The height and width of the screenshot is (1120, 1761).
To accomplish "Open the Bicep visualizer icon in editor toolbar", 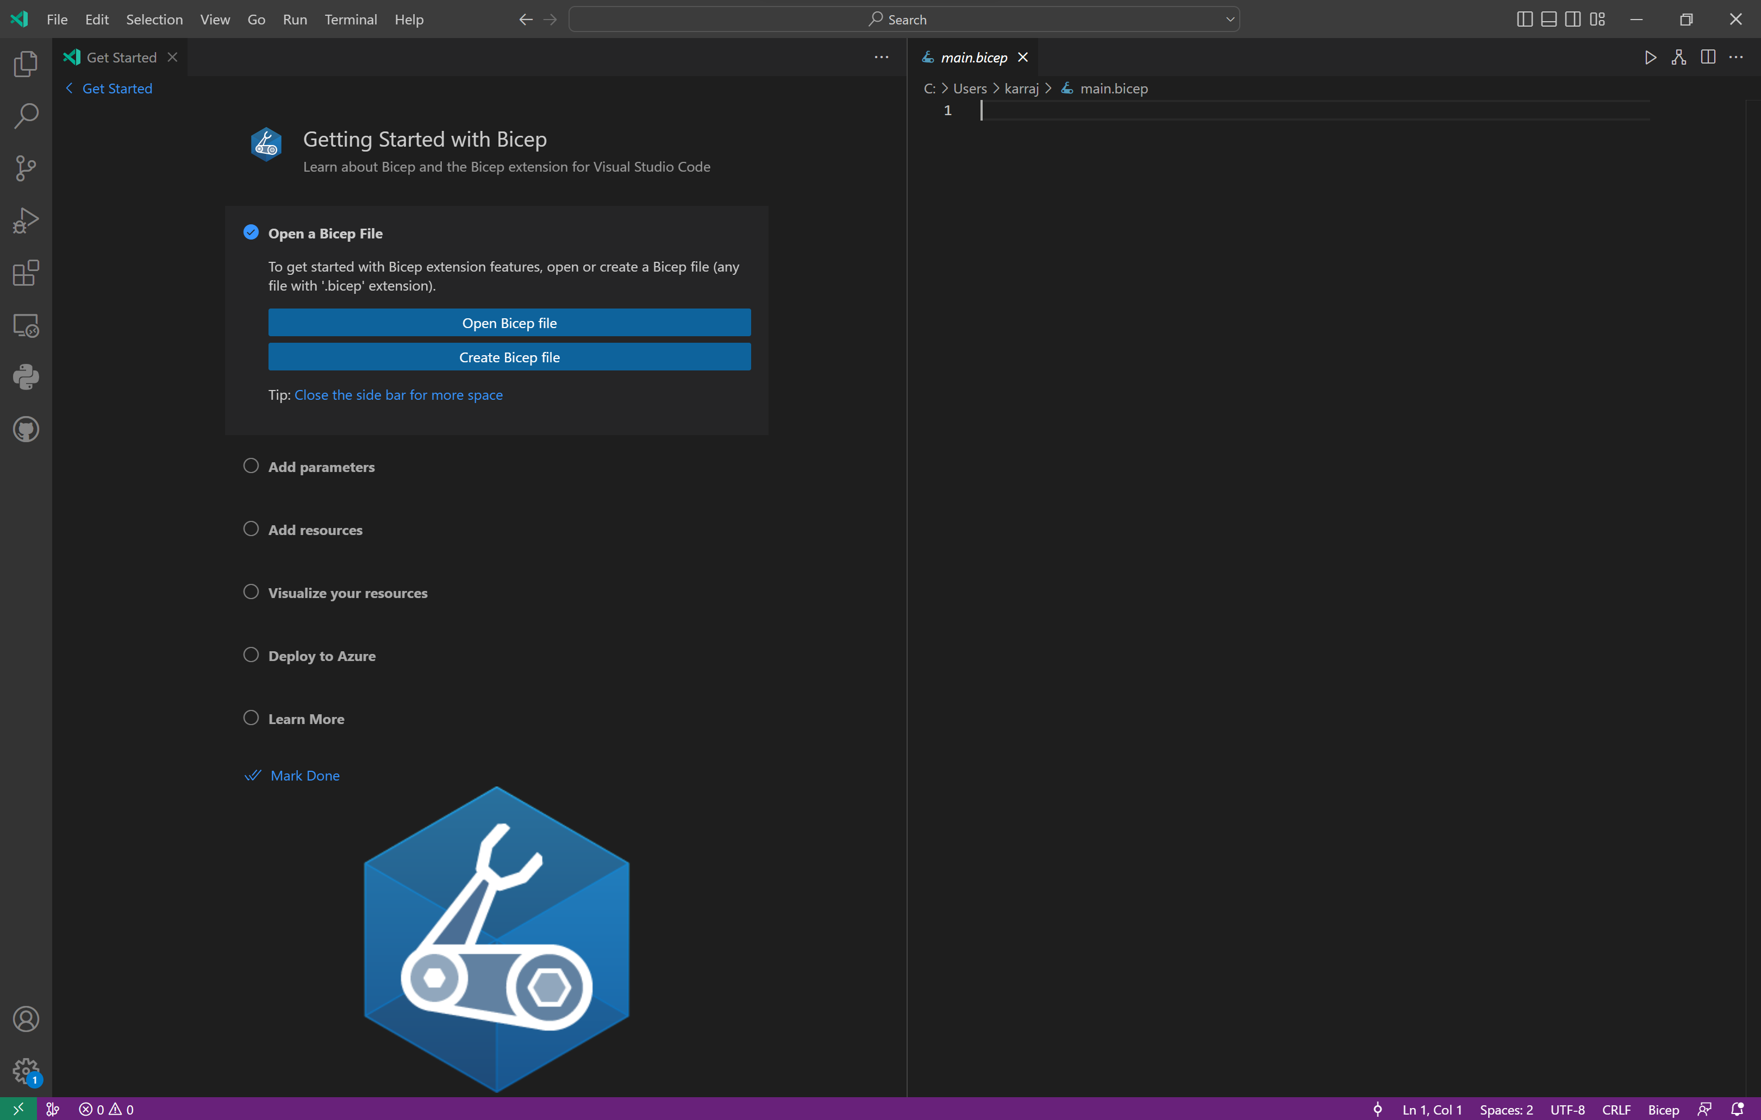I will click(1678, 57).
